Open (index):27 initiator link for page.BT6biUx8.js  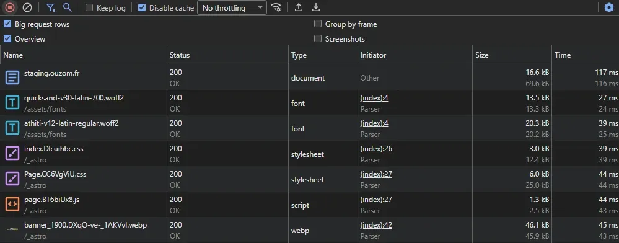[x=376, y=200]
